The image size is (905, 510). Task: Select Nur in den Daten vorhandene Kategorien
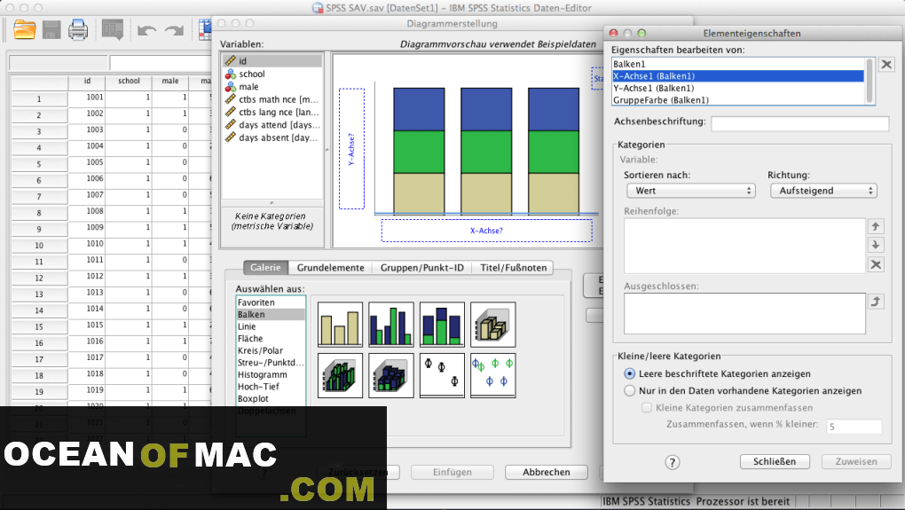[630, 390]
